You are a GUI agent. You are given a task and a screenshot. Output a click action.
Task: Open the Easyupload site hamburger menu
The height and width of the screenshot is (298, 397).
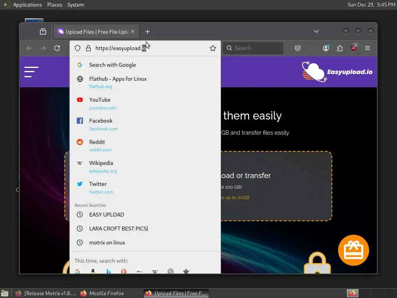point(31,72)
